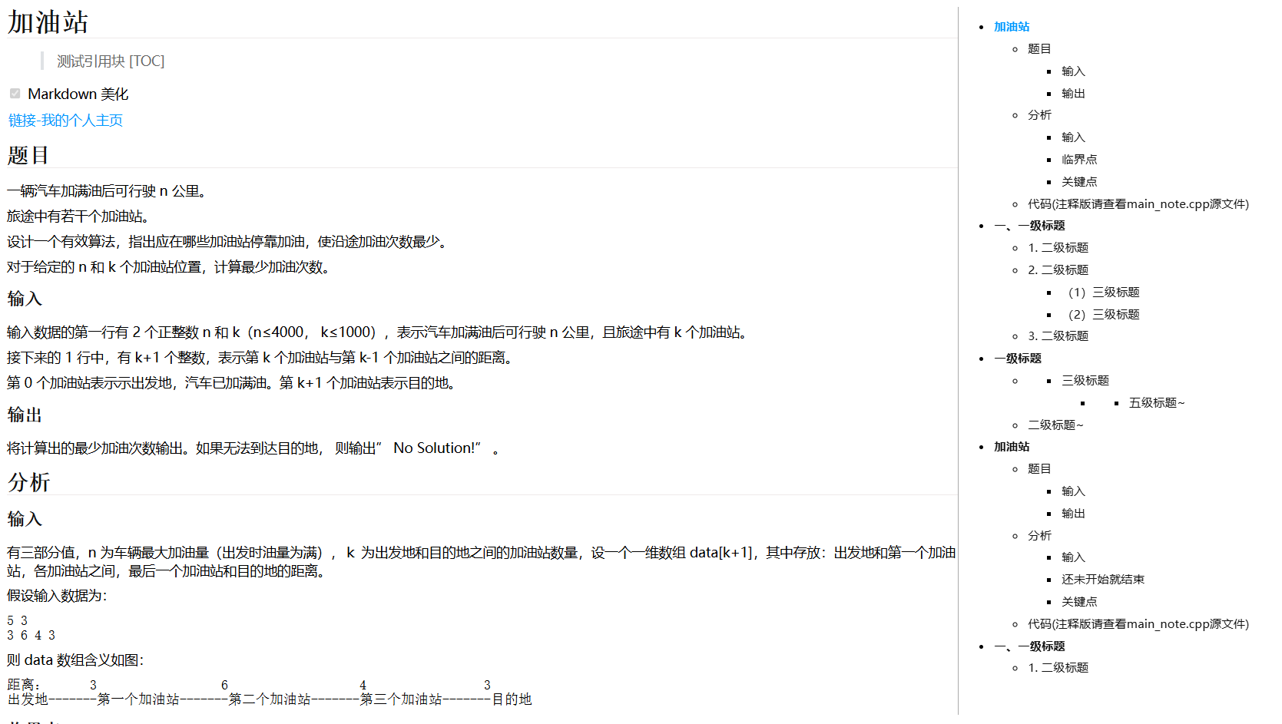Screen dimensions: 1282x724
Task: Toggle the Markdown 美化 checkbox
Action: coord(15,93)
